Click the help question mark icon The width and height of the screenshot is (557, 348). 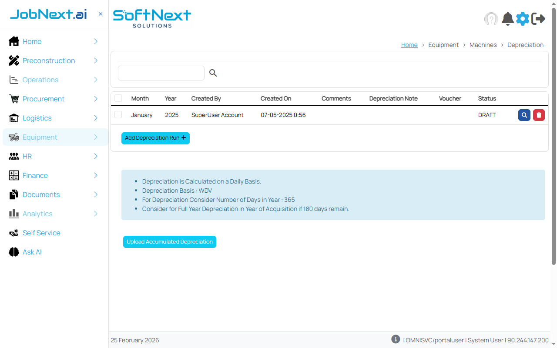[x=491, y=19]
